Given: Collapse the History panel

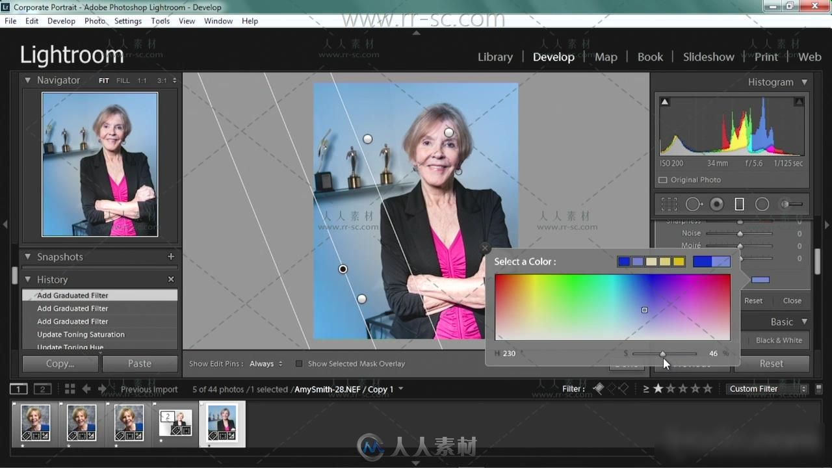Looking at the screenshot, I should pyautogui.click(x=28, y=279).
